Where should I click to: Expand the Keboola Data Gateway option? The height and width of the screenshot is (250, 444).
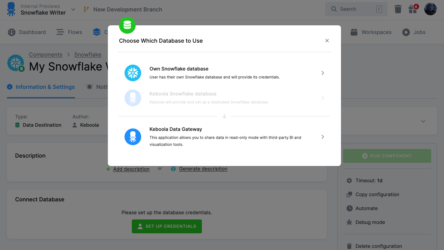tap(323, 137)
